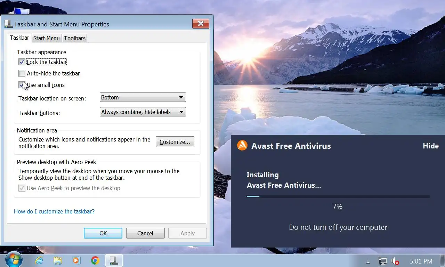The image size is (445, 267).
Task: Click Installing Avast Free Antivirus text
Action: (284, 180)
